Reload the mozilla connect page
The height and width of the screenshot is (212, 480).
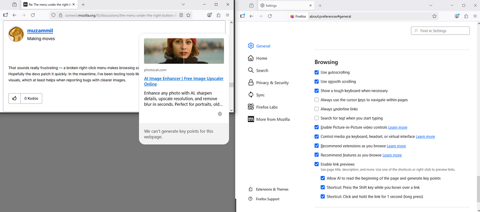34,15
